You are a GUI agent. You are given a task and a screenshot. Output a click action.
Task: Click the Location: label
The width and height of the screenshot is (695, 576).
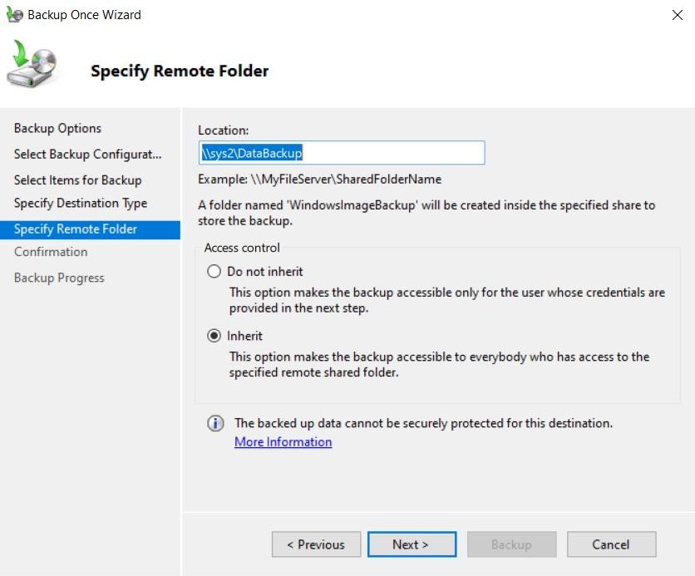click(x=224, y=130)
